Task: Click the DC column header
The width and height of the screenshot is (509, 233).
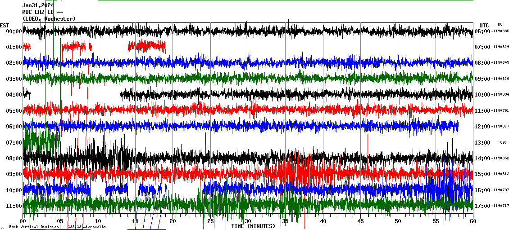Action: [500, 24]
